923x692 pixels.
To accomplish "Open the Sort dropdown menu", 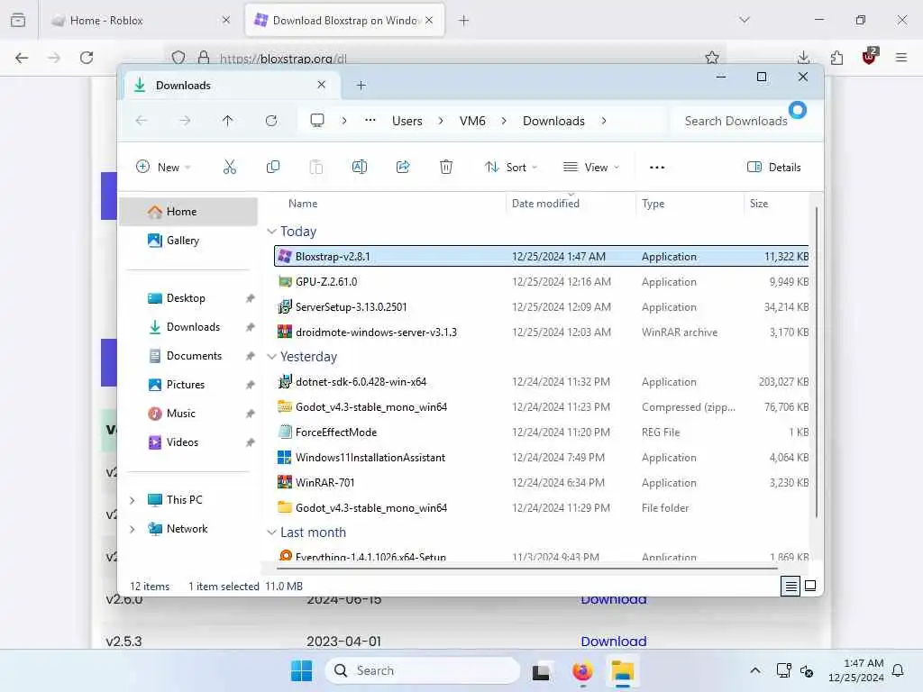I will point(510,167).
